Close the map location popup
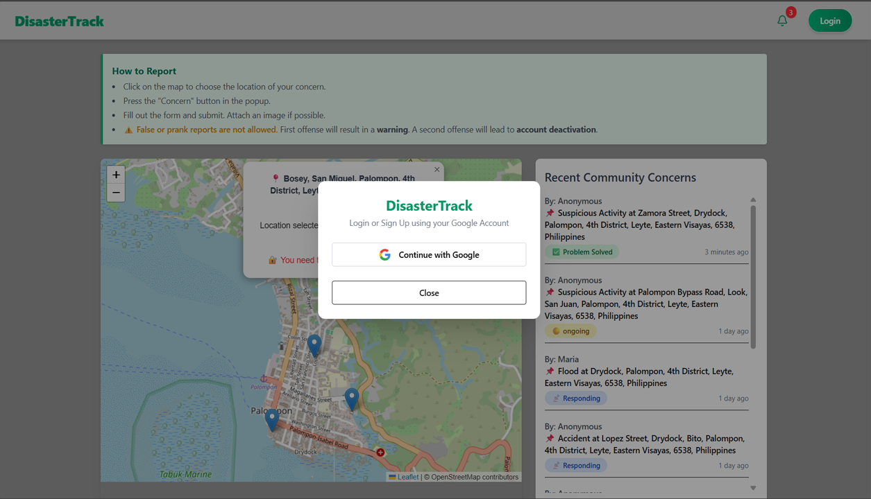 [x=437, y=170]
